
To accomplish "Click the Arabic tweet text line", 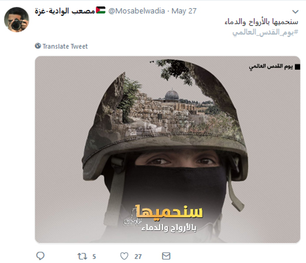I will pos(262,22).
